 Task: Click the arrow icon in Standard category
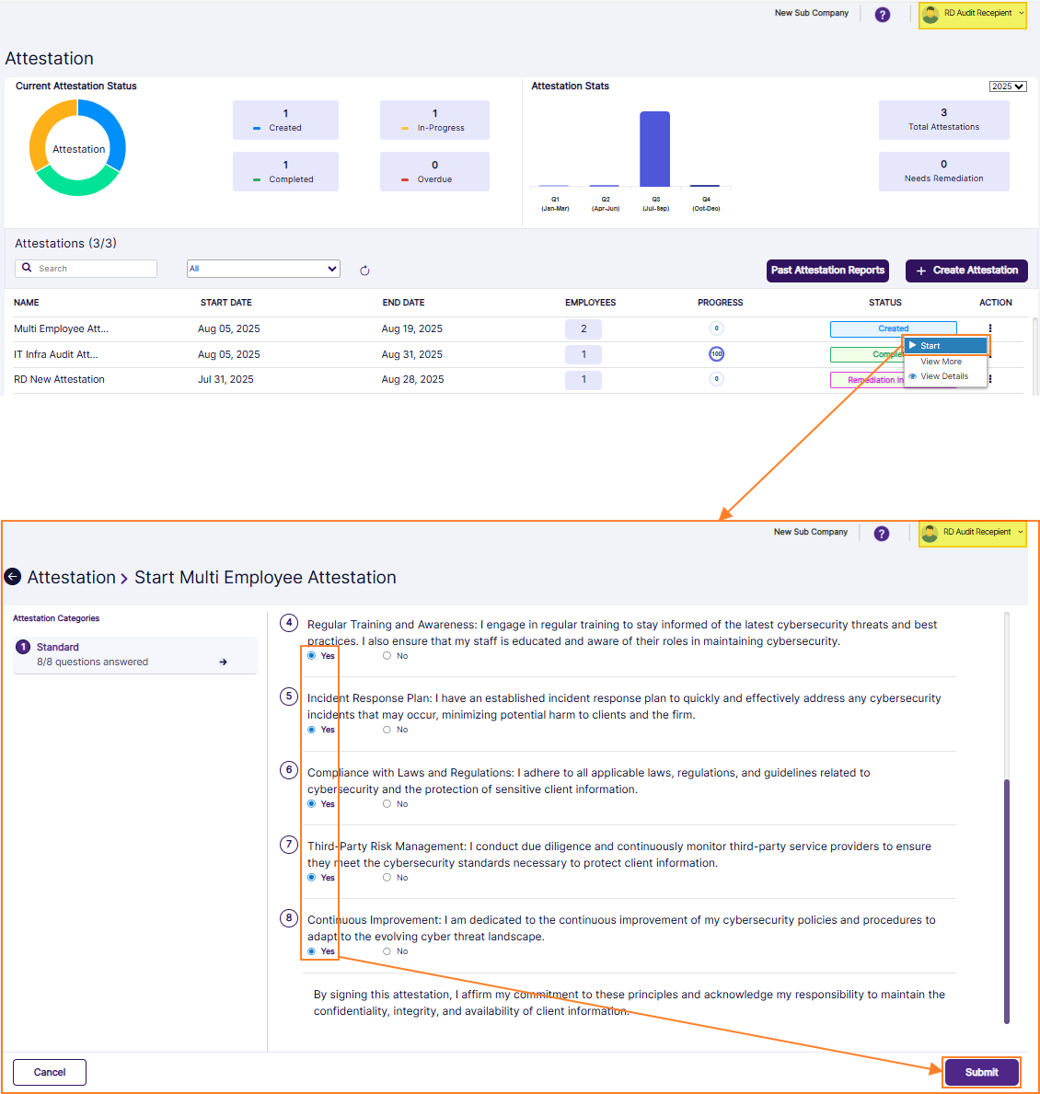click(x=223, y=662)
